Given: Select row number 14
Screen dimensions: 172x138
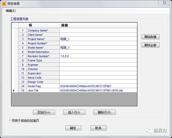Looking at the screenshot, I should [23, 86].
